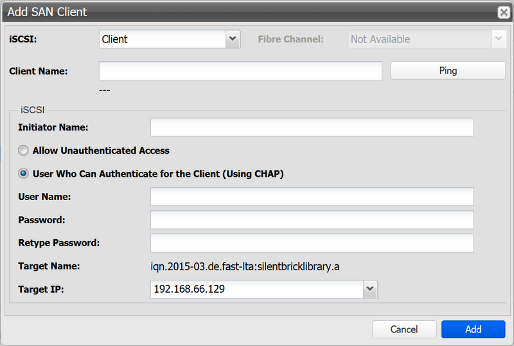The height and width of the screenshot is (346, 514).
Task: Click the Add SAN Client title bar
Action: [244, 12]
